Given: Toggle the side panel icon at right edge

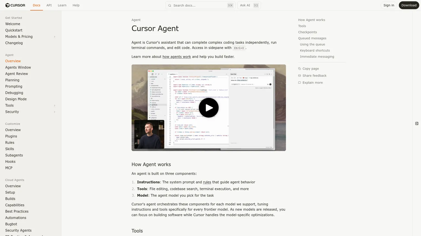Looking at the screenshot, I should [x=417, y=123].
